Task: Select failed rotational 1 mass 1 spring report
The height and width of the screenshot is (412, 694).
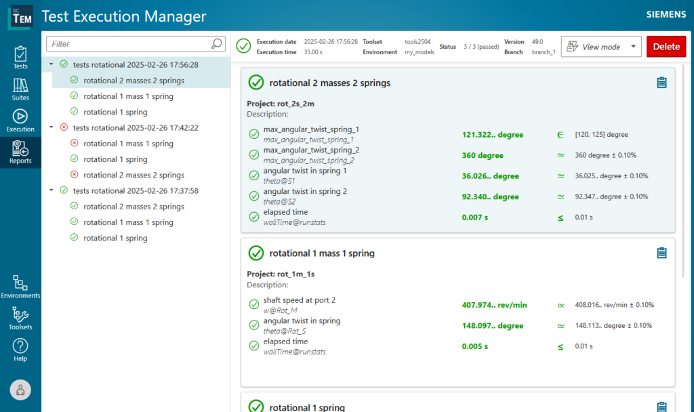Action: [128, 144]
